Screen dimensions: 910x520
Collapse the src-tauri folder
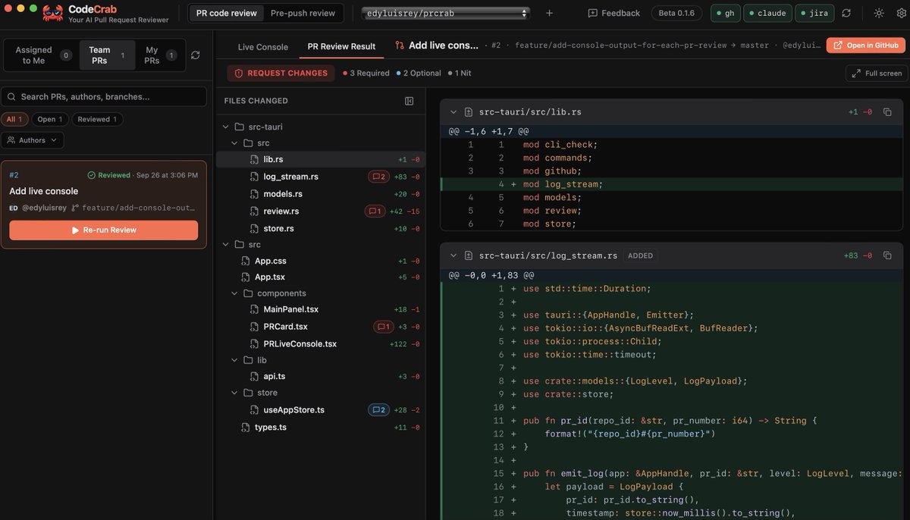(225, 127)
